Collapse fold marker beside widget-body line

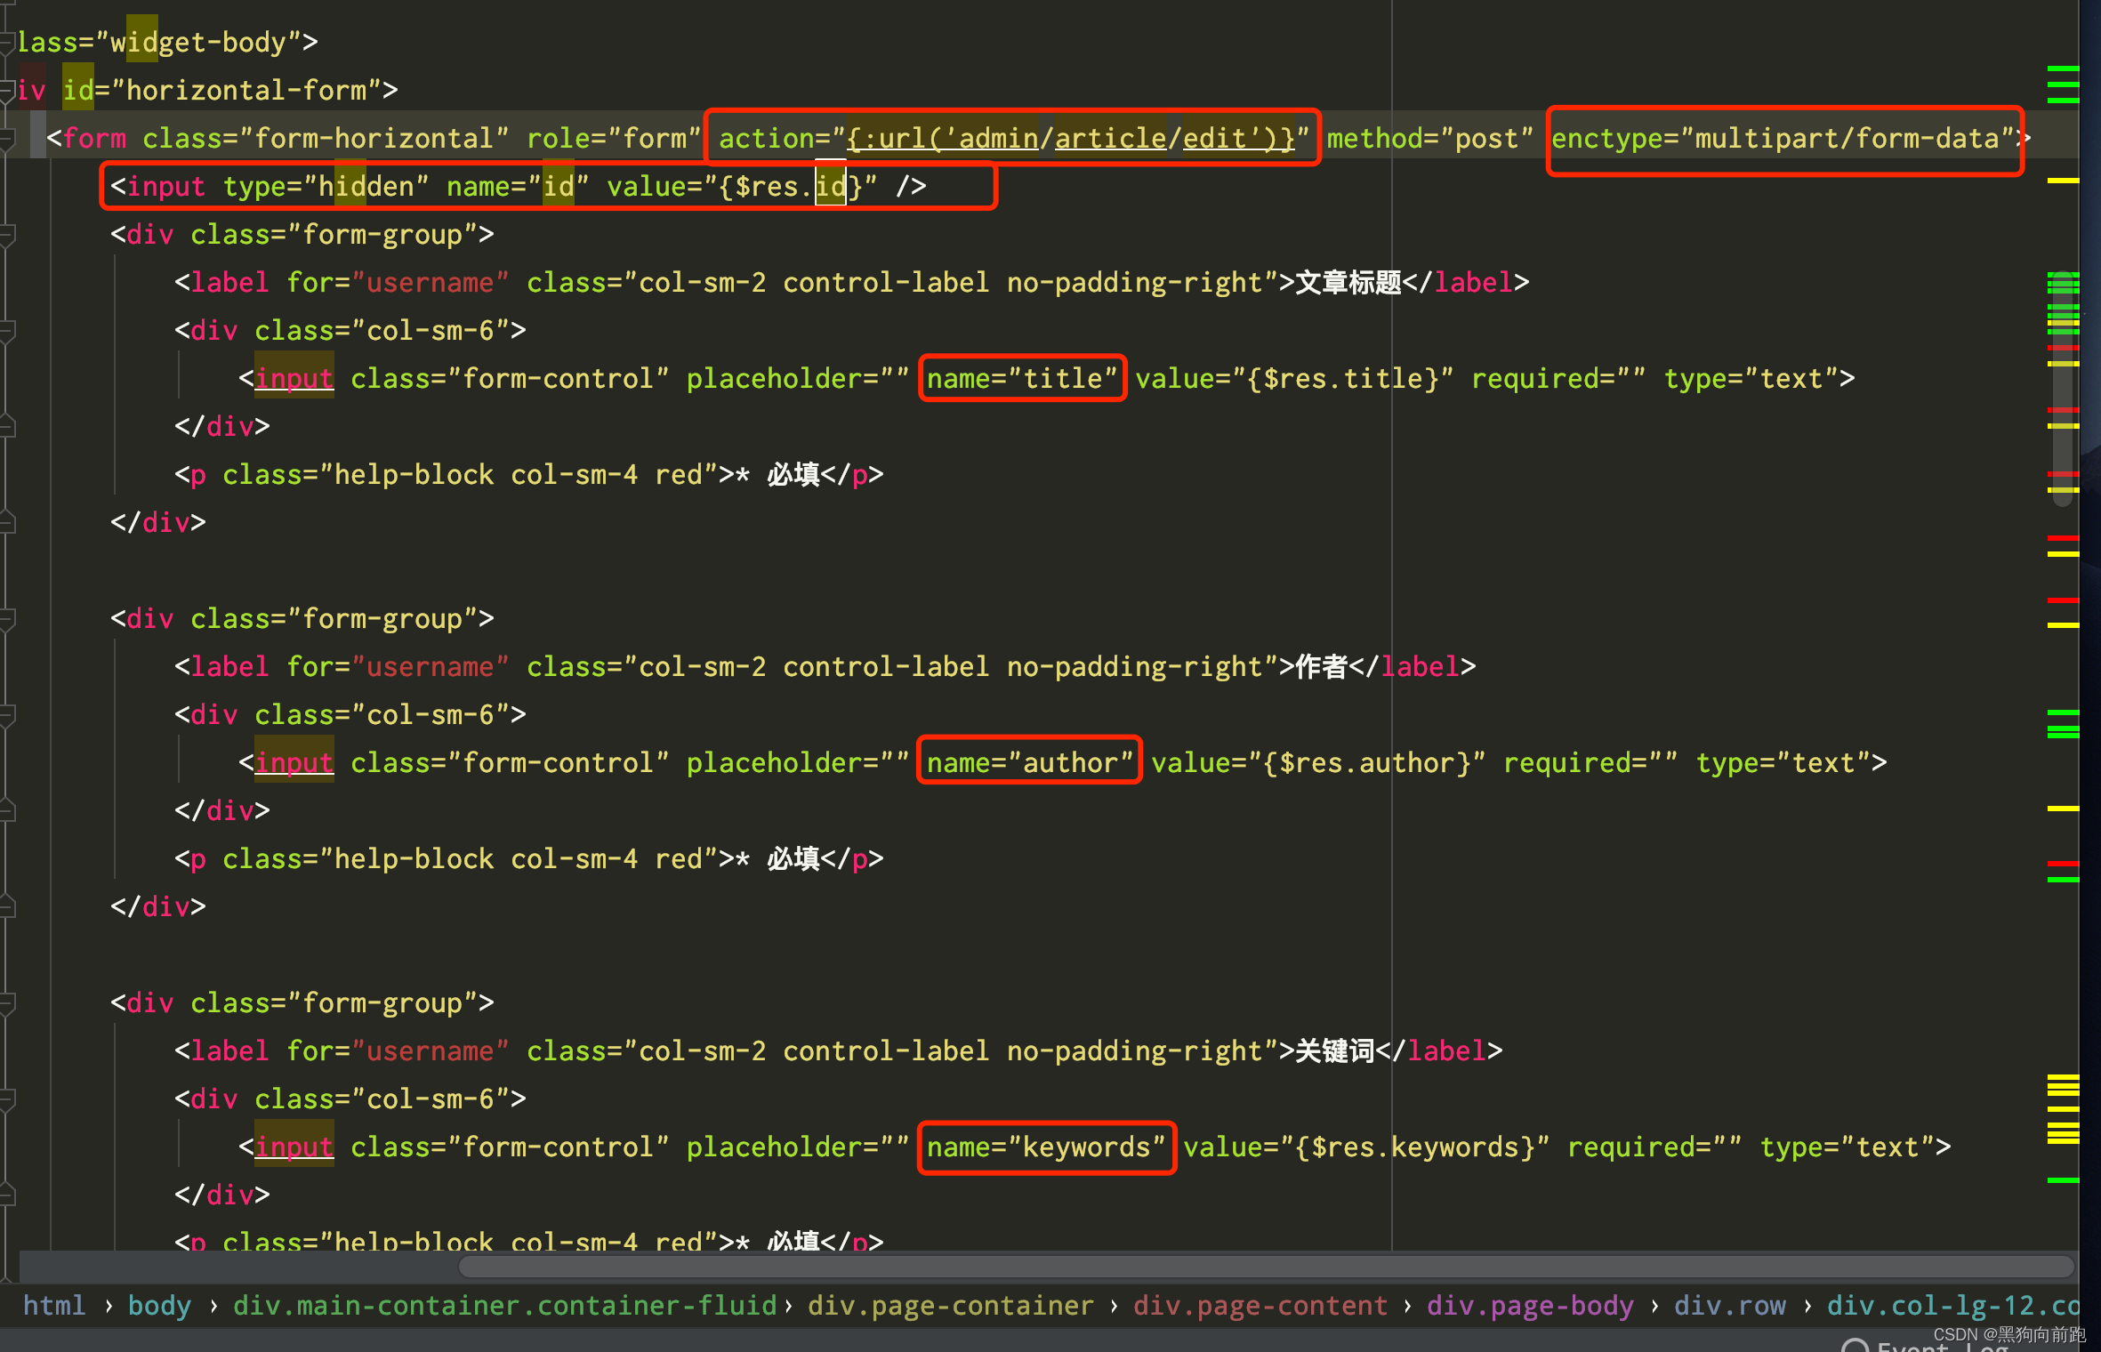pyautogui.click(x=7, y=42)
